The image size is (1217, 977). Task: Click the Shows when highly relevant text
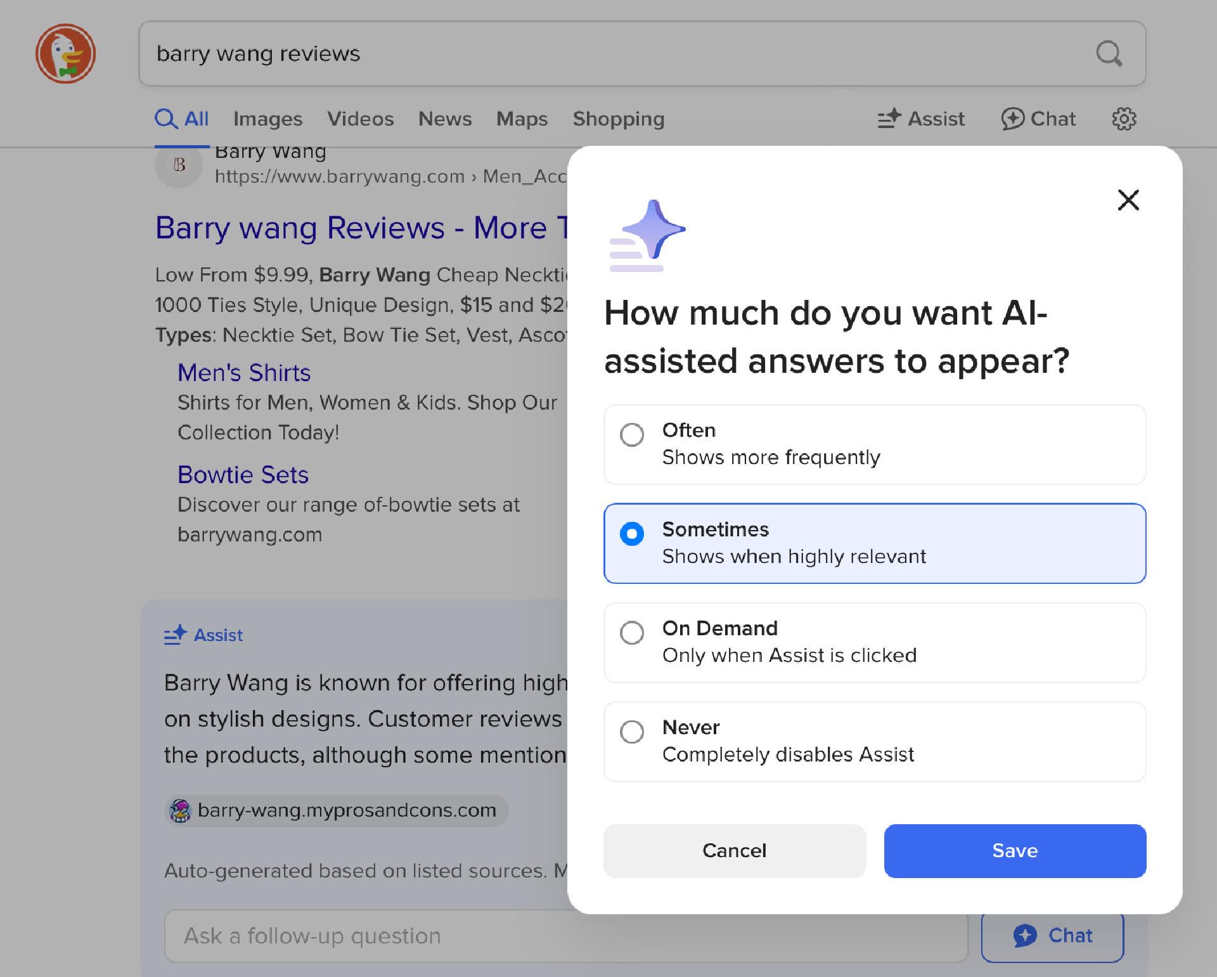794,557
